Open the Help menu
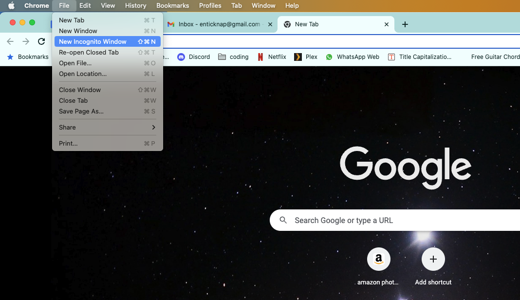Image resolution: width=520 pixels, height=300 pixels. [x=292, y=6]
